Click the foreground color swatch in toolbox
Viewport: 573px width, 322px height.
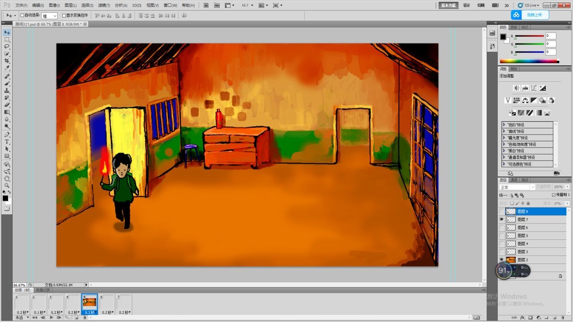tap(5, 198)
